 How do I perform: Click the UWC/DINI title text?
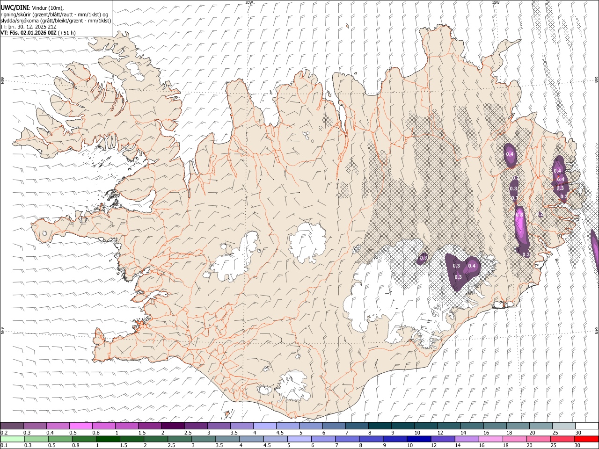[x=15, y=7]
